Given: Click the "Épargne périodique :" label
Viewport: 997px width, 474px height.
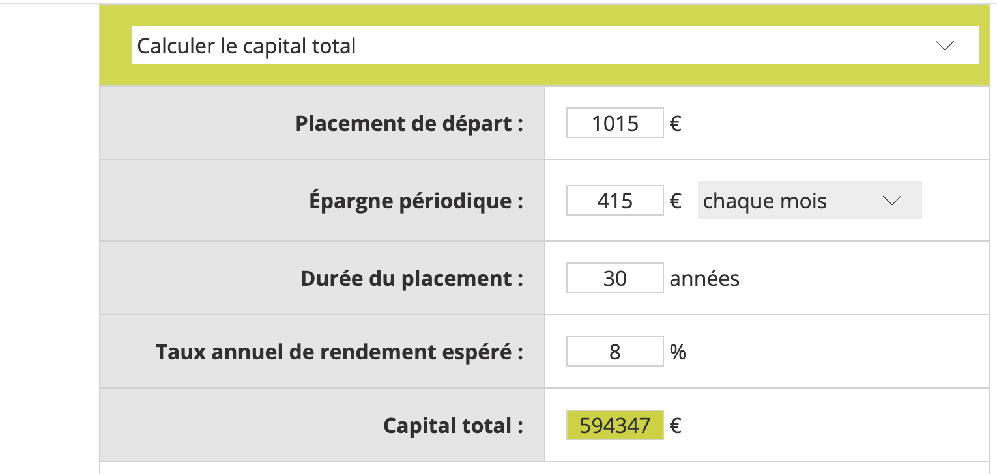Looking at the screenshot, I should (416, 201).
